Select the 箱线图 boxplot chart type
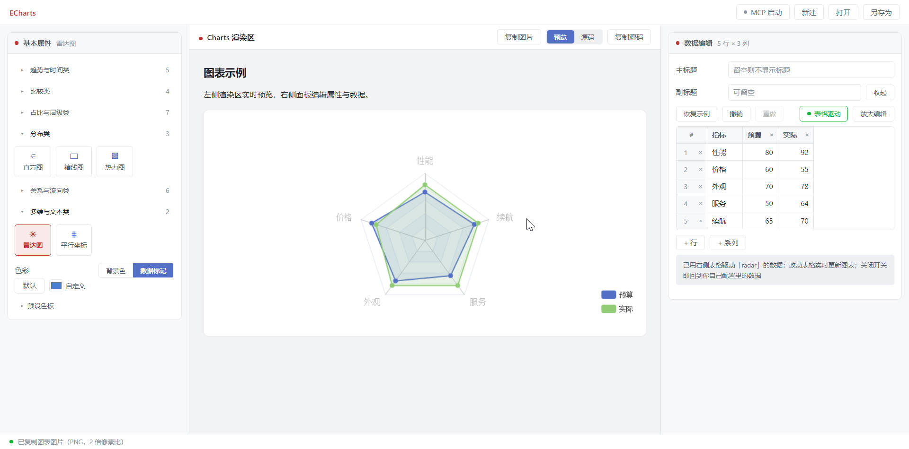909x449 pixels. (74, 162)
